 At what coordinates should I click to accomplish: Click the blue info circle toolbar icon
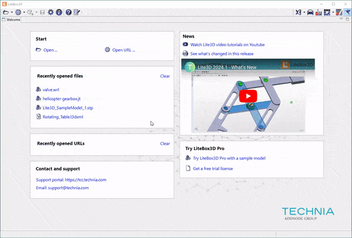coord(59,12)
